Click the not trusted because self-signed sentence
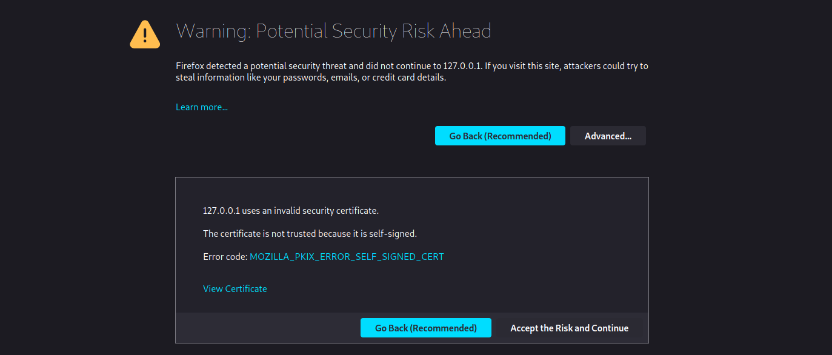The width and height of the screenshot is (832, 355). 310,234
